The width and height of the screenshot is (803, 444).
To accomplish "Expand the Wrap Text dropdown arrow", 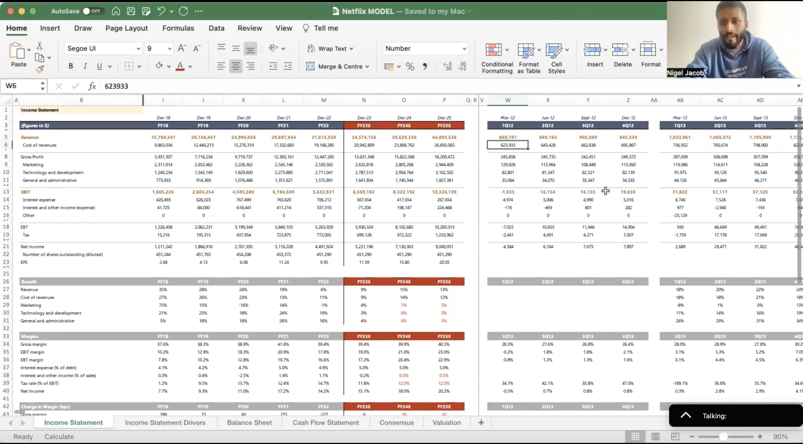I will click(x=351, y=49).
